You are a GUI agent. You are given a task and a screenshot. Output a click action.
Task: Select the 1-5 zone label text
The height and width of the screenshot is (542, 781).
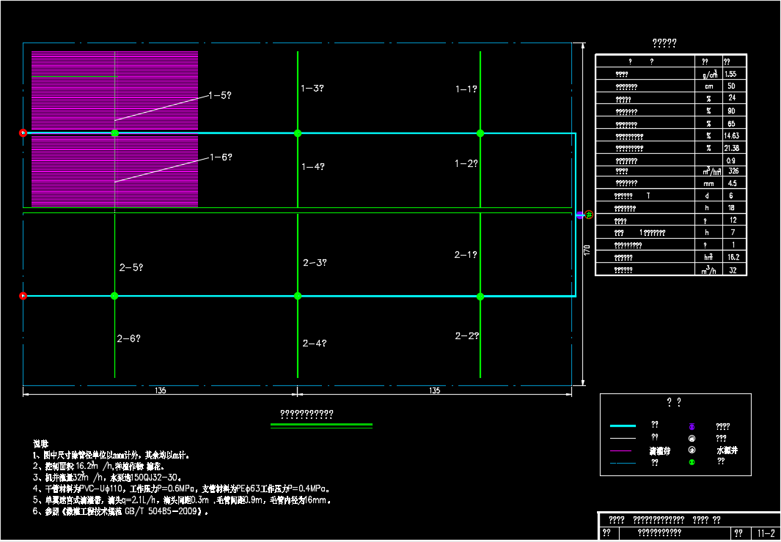pos(220,96)
